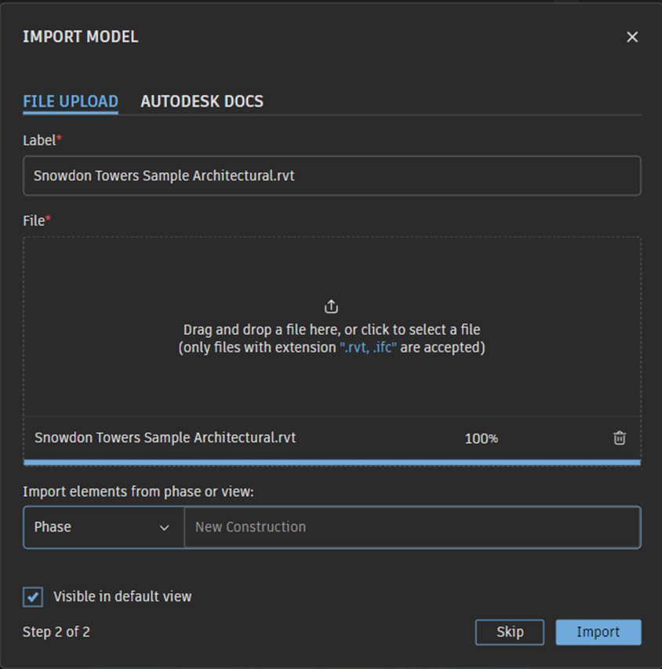
Task: Click the blue Import button
Action: pos(598,632)
